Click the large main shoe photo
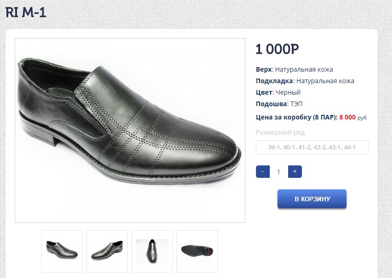The width and height of the screenshot is (392, 278). (x=130, y=130)
